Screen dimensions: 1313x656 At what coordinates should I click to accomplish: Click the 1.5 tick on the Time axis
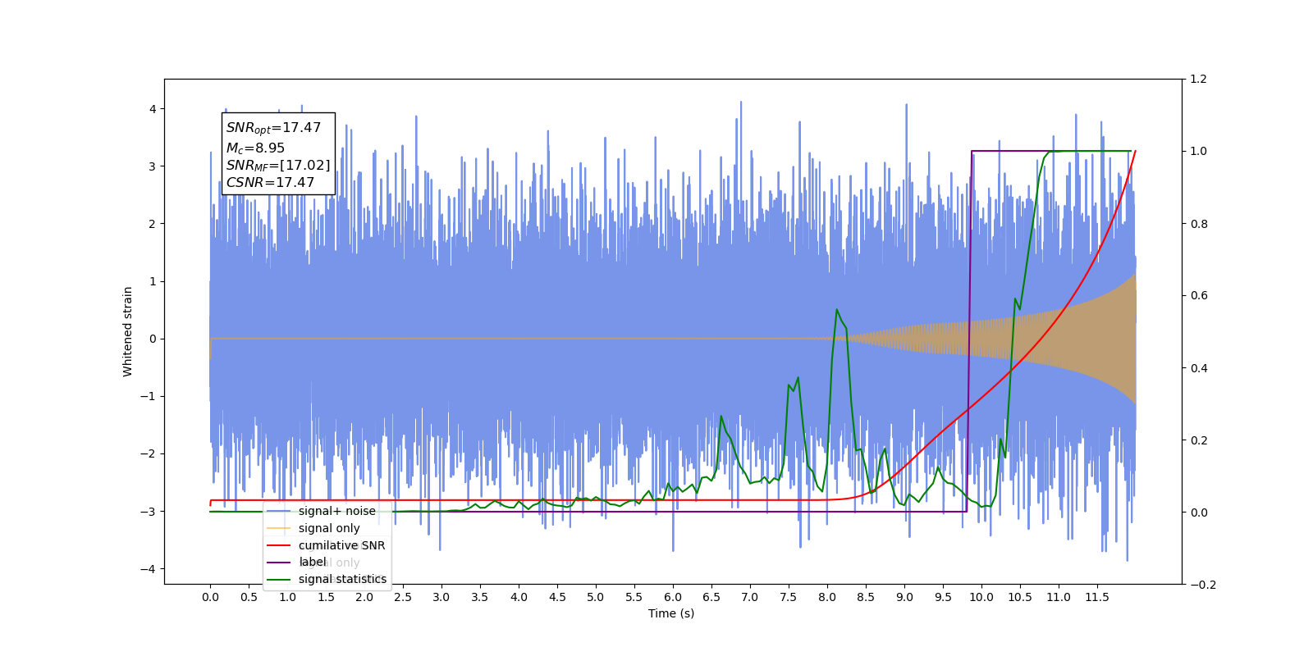click(326, 597)
